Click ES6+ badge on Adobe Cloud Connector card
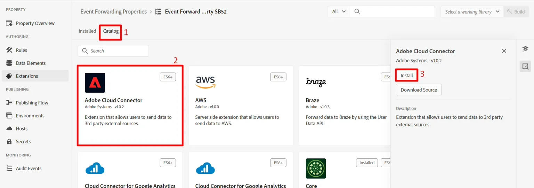 tap(168, 77)
